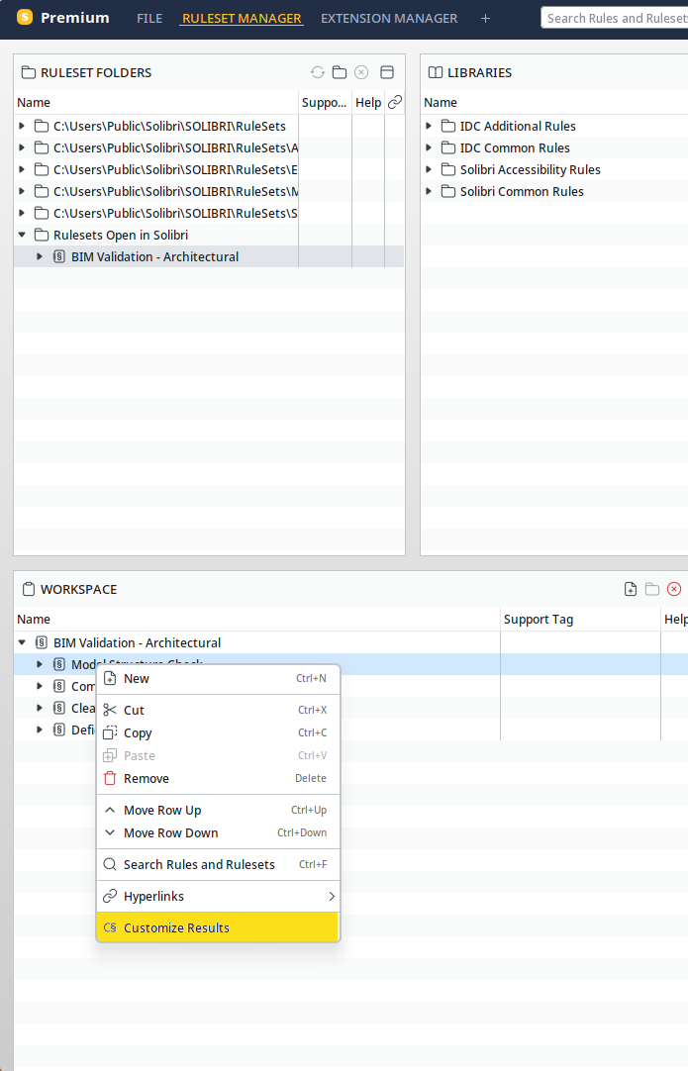The image size is (688, 1071).
Task: Click the open folder icon in Workspace header
Action: (x=652, y=589)
